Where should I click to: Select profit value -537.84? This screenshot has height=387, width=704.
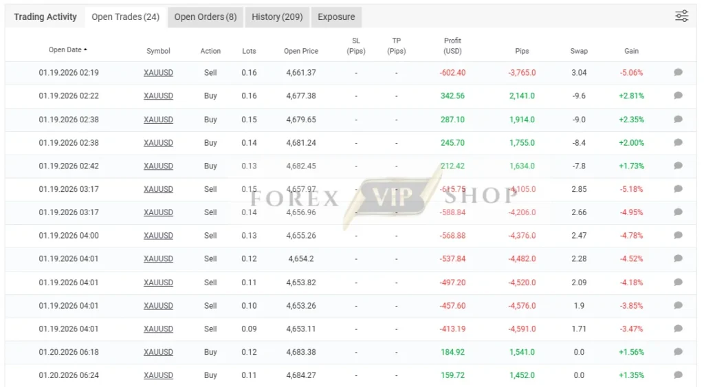pyautogui.click(x=452, y=259)
